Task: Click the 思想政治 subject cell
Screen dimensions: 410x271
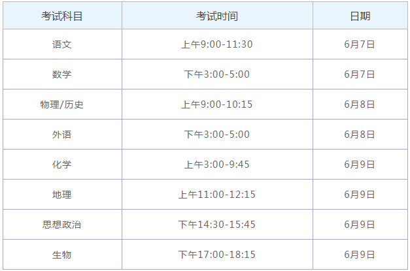Action: click(x=62, y=225)
